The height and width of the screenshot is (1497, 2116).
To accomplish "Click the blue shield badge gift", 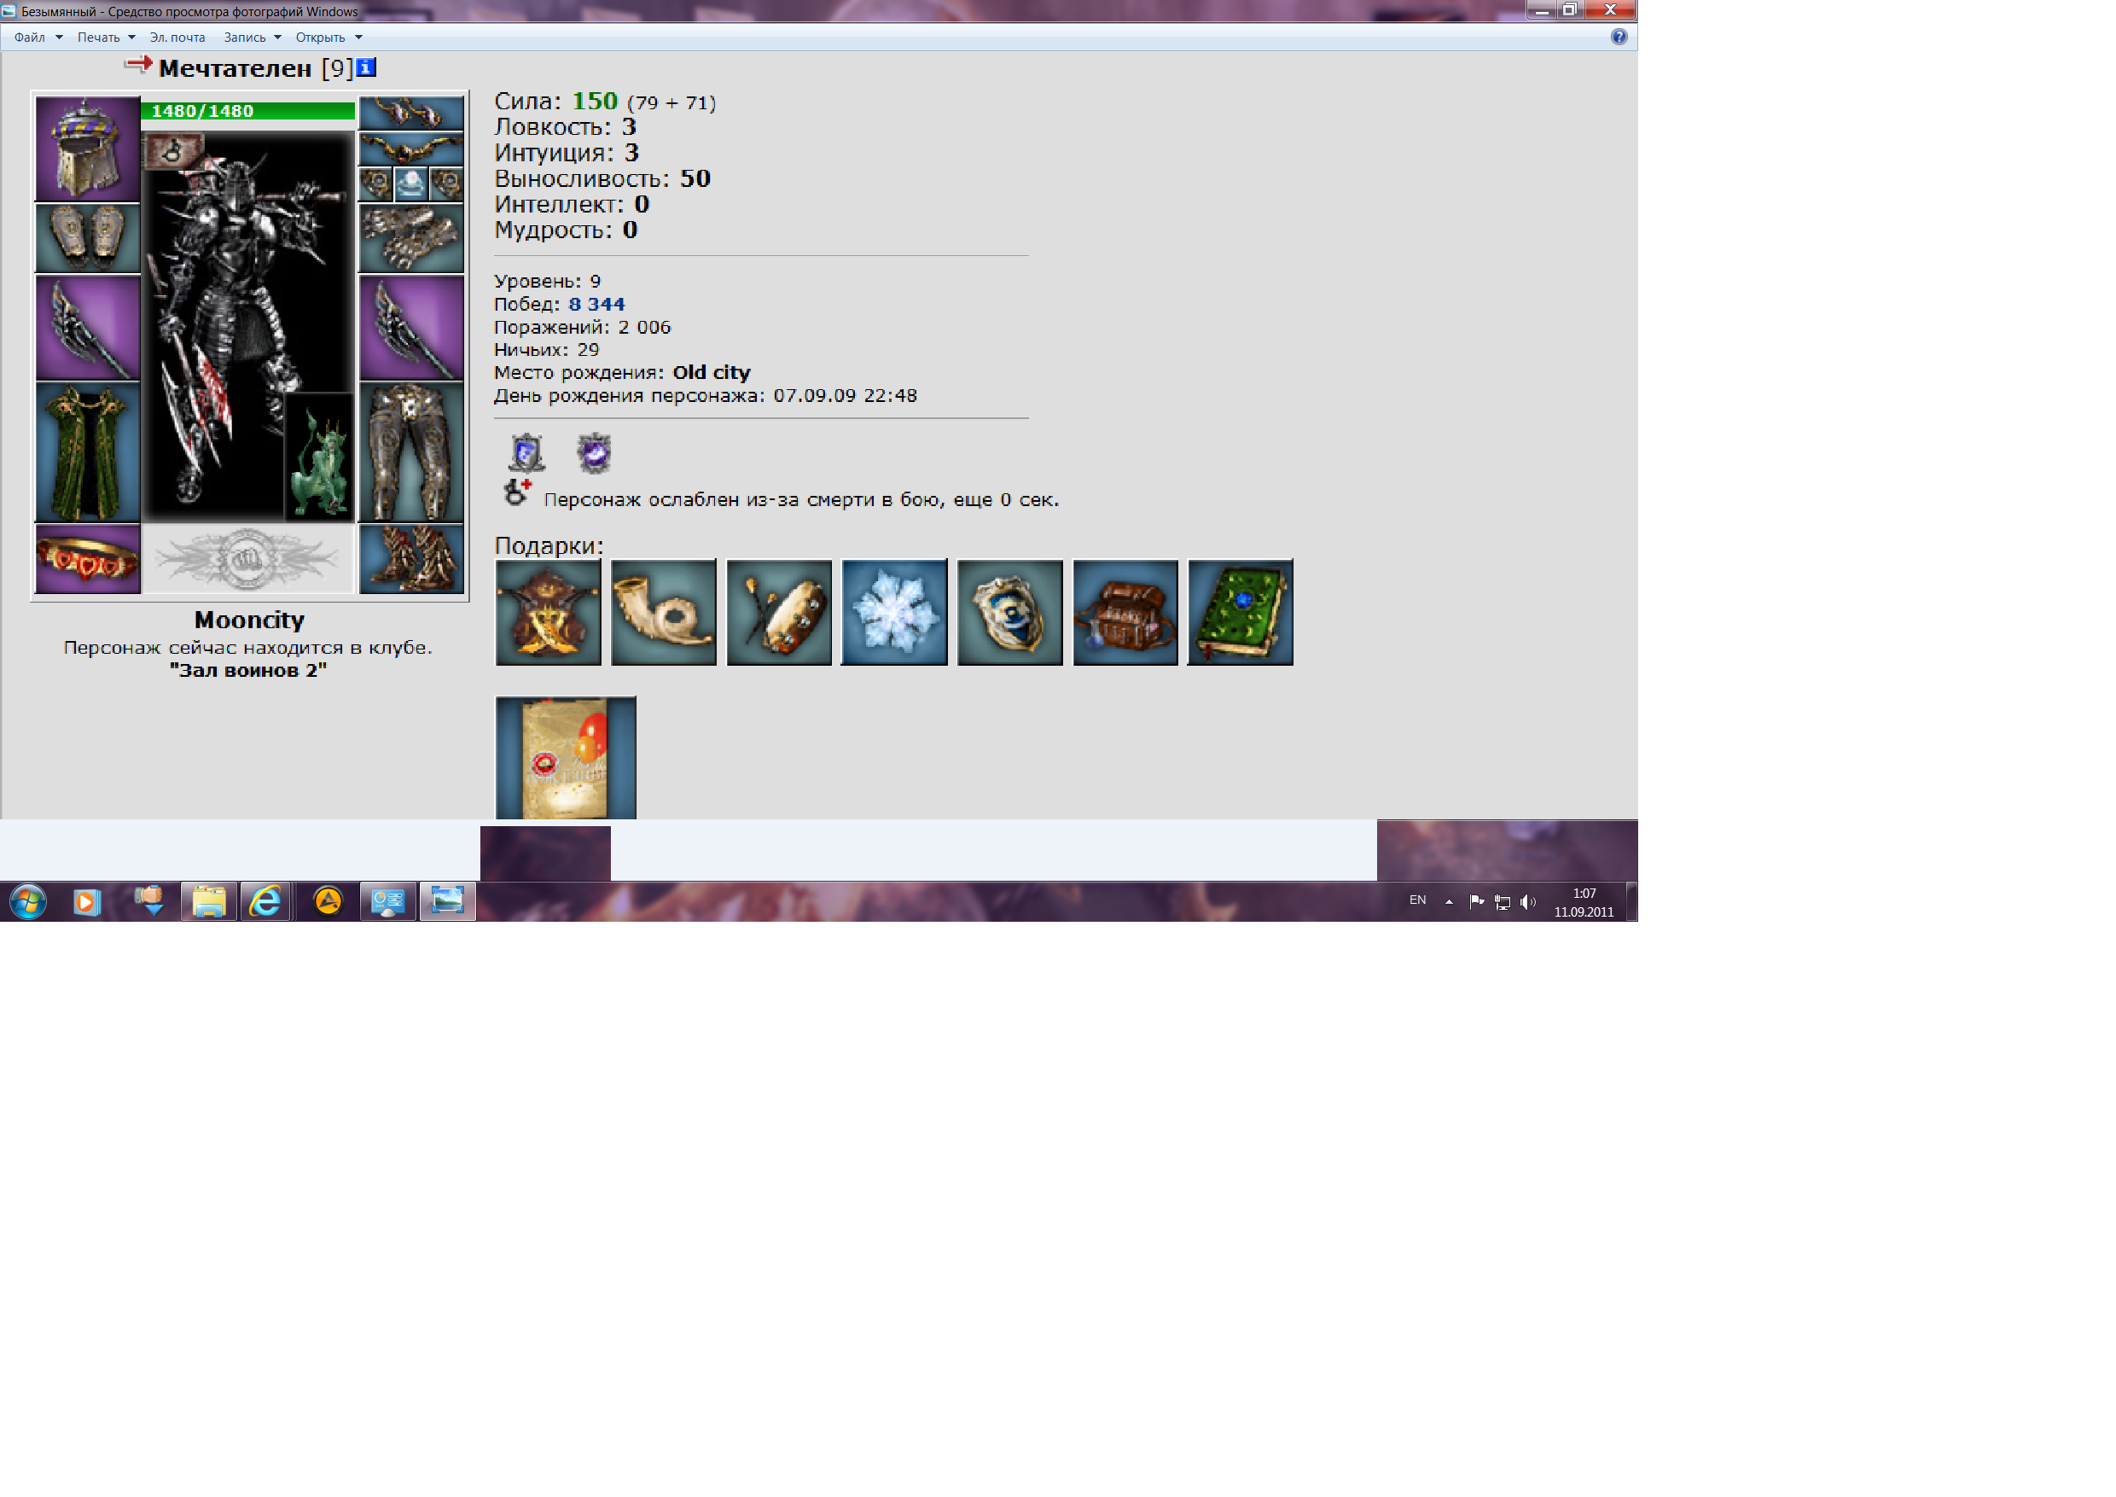I will 1010,612.
